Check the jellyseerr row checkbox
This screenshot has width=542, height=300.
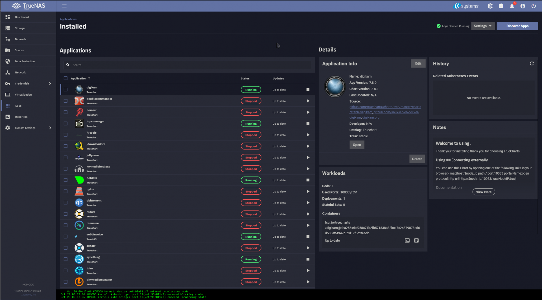click(65, 157)
